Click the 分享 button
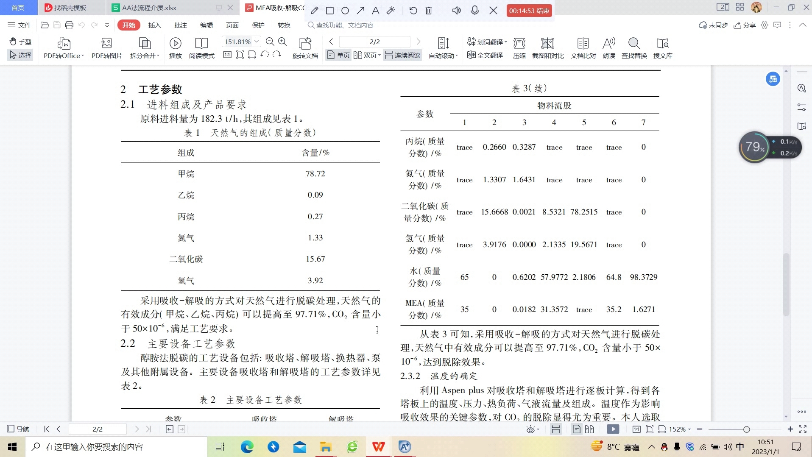This screenshot has height=457, width=812. [x=745, y=25]
